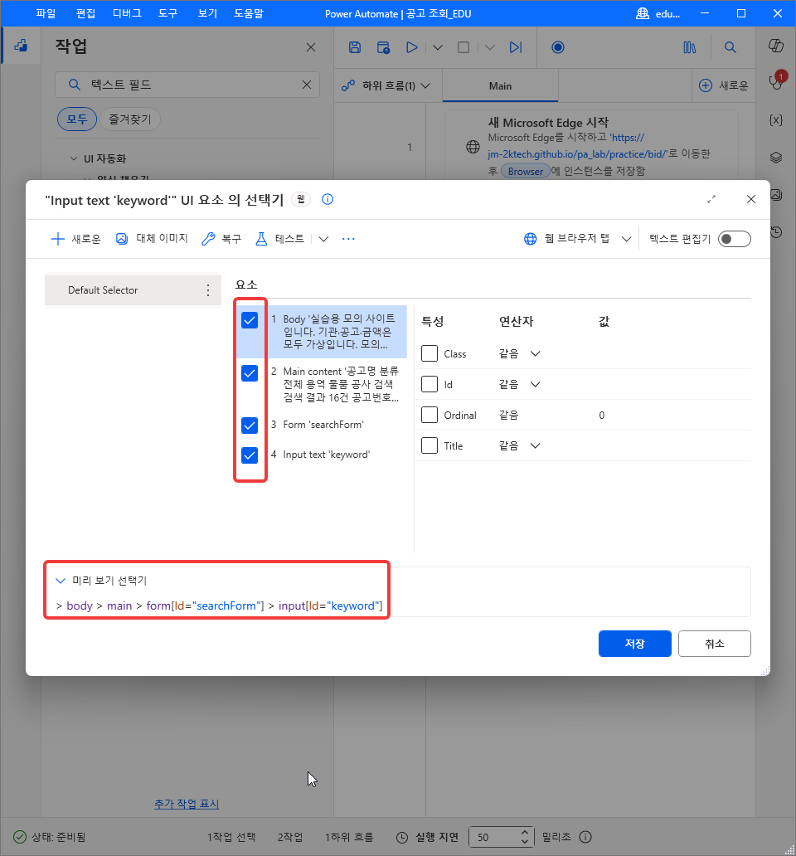
Task: Click the actions pane icon in left rail
Action: coord(21,46)
